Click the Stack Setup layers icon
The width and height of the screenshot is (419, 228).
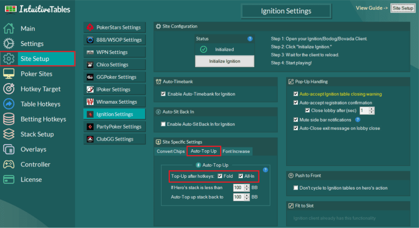pos(9,134)
